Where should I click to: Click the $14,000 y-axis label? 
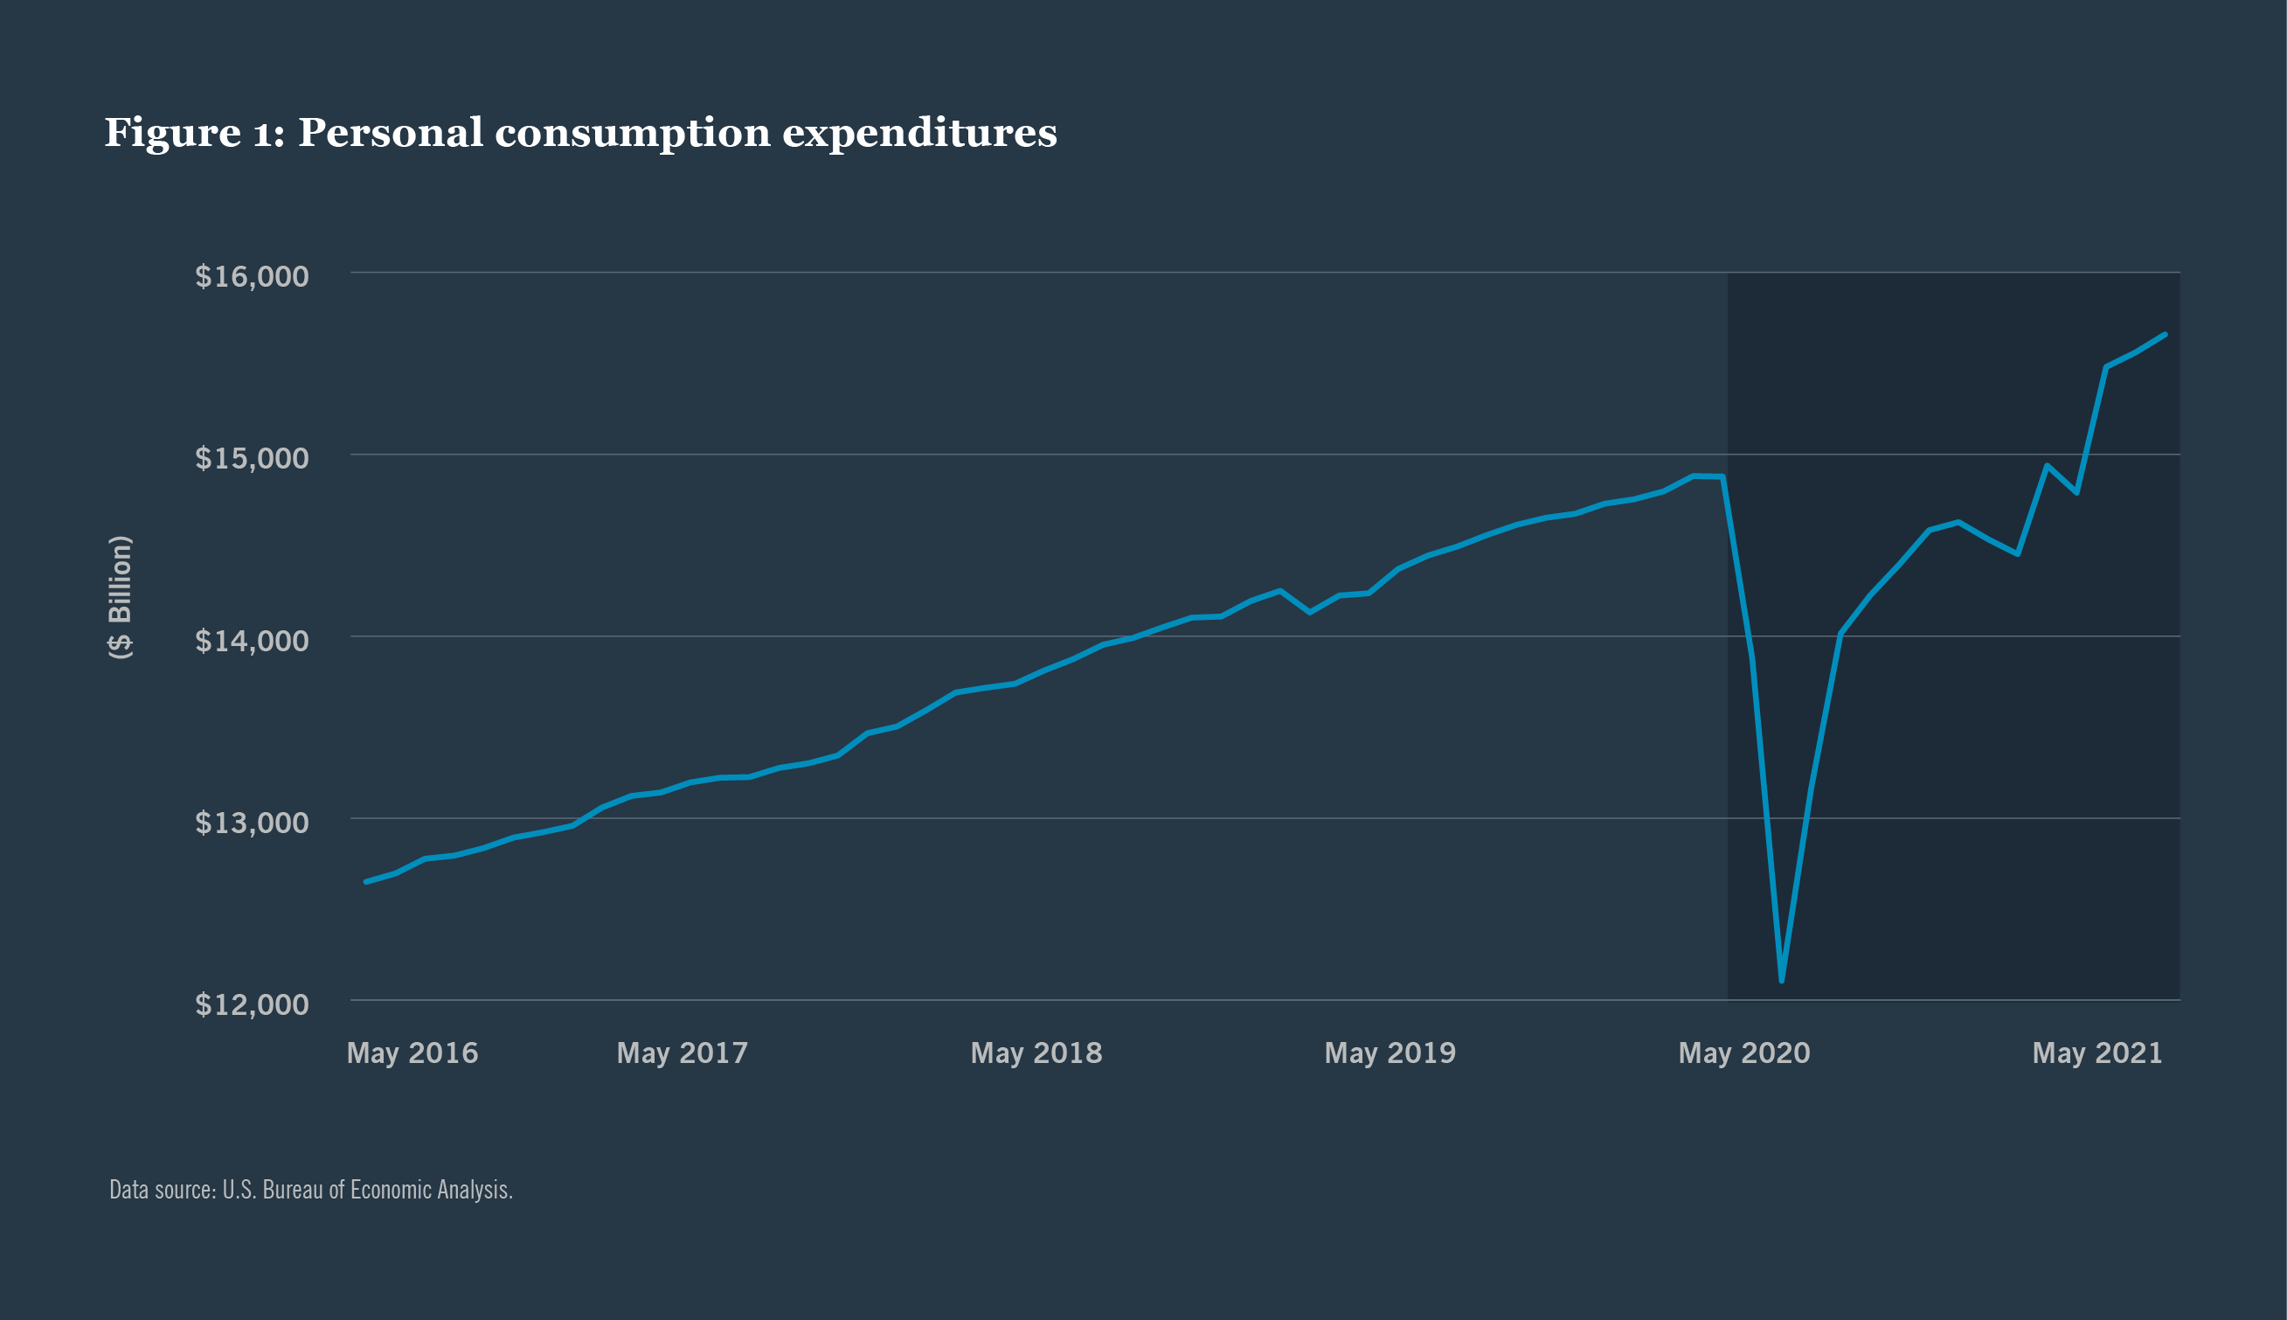point(252,641)
